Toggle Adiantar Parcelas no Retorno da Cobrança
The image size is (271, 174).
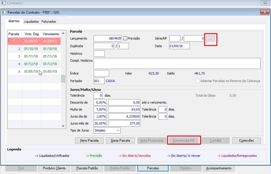pyautogui.click(x=197, y=81)
